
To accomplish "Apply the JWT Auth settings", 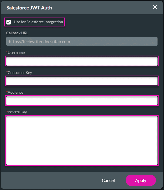I will [x=141, y=180].
